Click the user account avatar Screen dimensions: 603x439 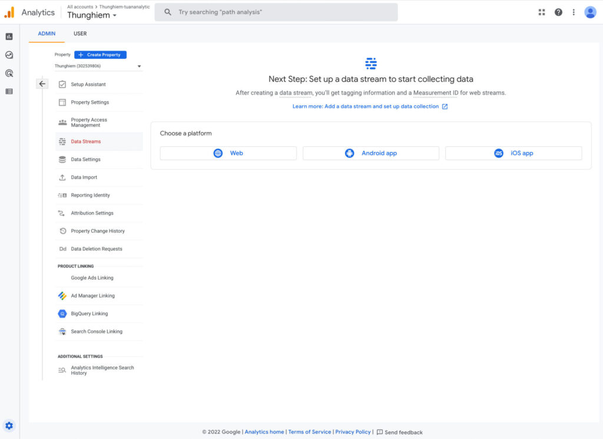tap(590, 12)
